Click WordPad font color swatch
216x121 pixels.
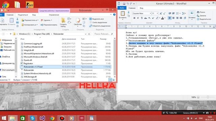163,18
